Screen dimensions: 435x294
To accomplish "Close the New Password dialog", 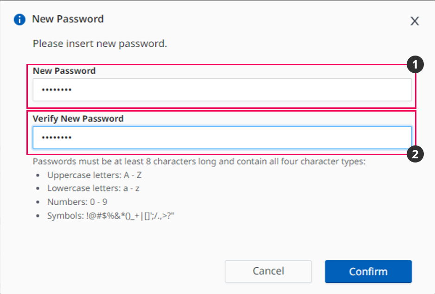I will pyautogui.click(x=415, y=21).
